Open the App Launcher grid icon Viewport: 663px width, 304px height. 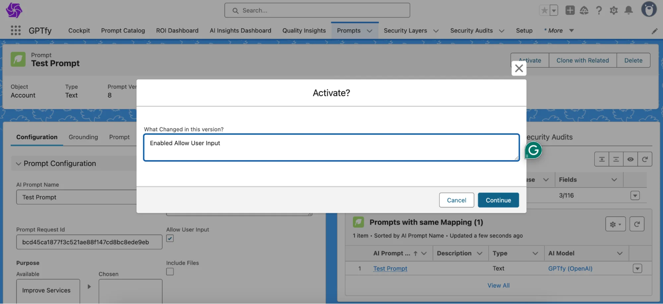(x=16, y=30)
